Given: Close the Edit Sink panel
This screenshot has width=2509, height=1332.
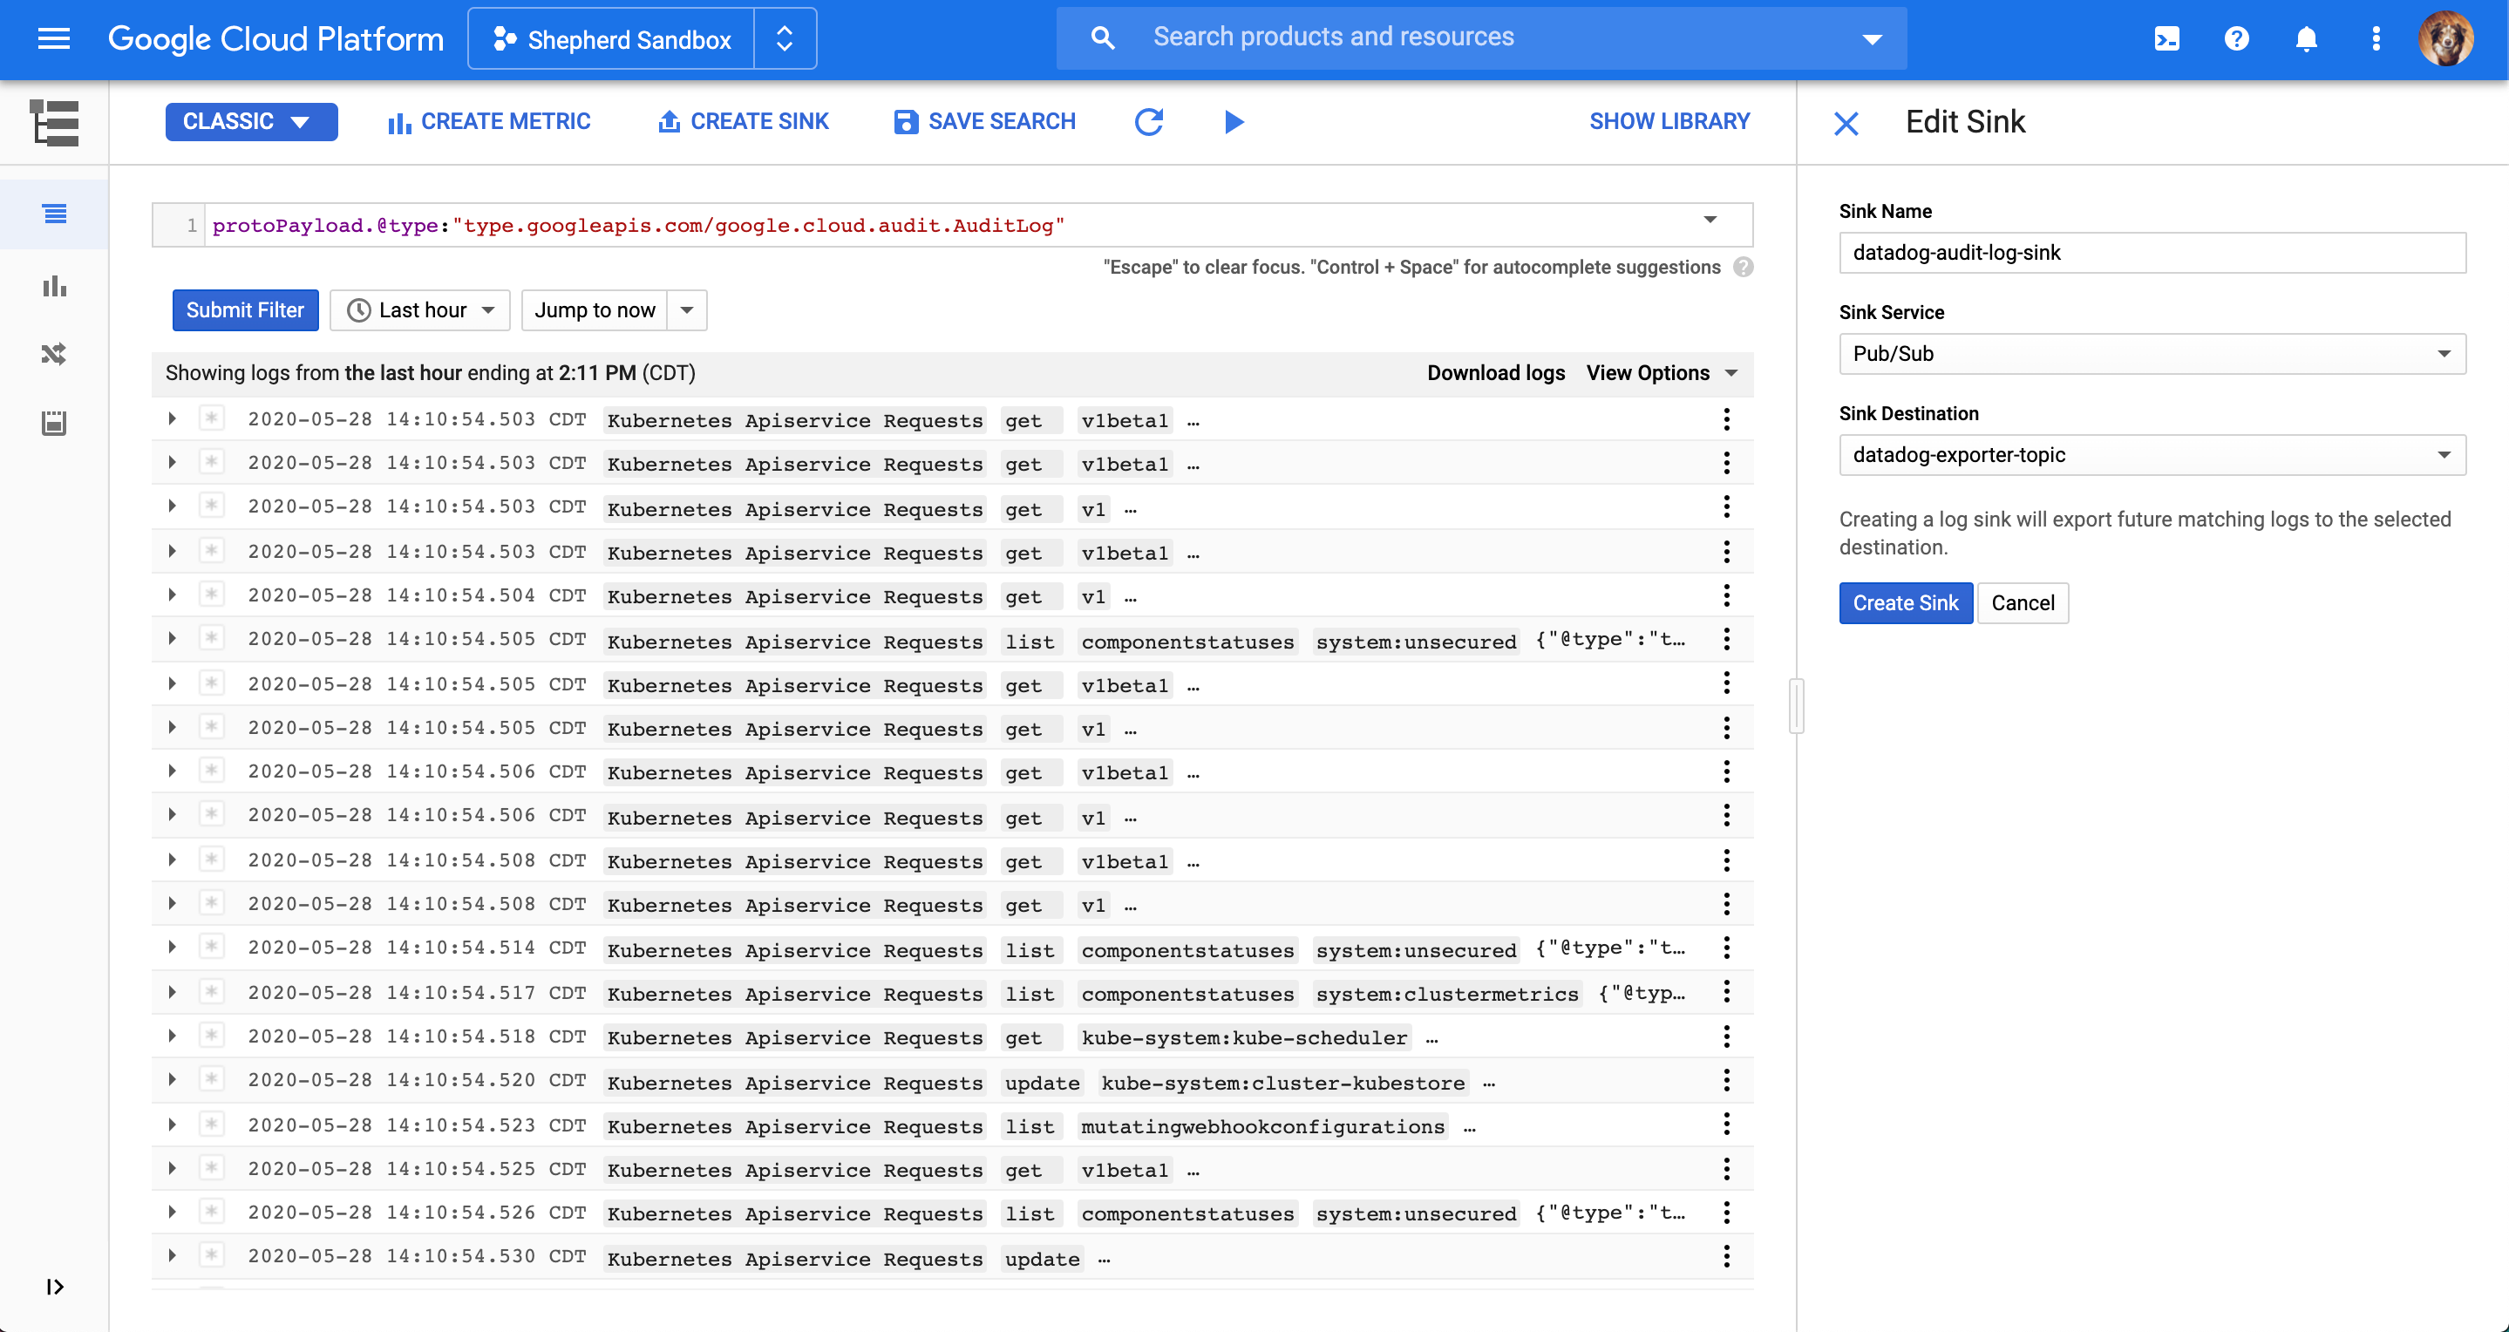Looking at the screenshot, I should coord(1846,124).
